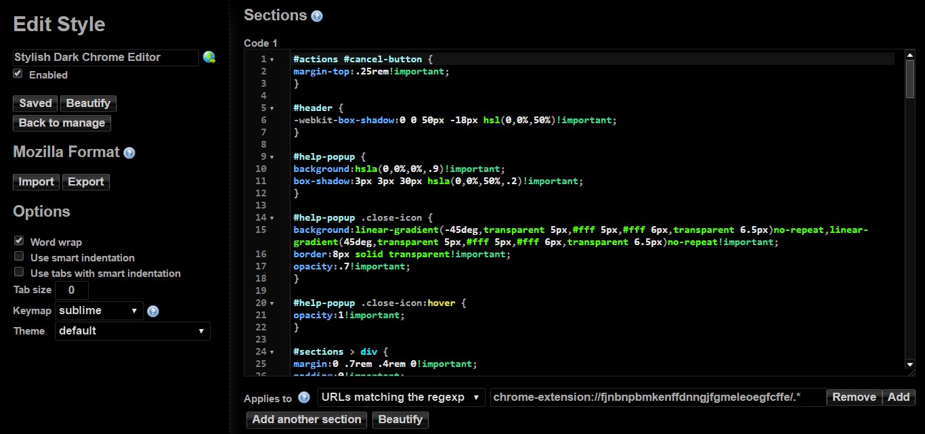Disable the Word wrap option
Viewport: 925px width, 434px height.
point(18,241)
